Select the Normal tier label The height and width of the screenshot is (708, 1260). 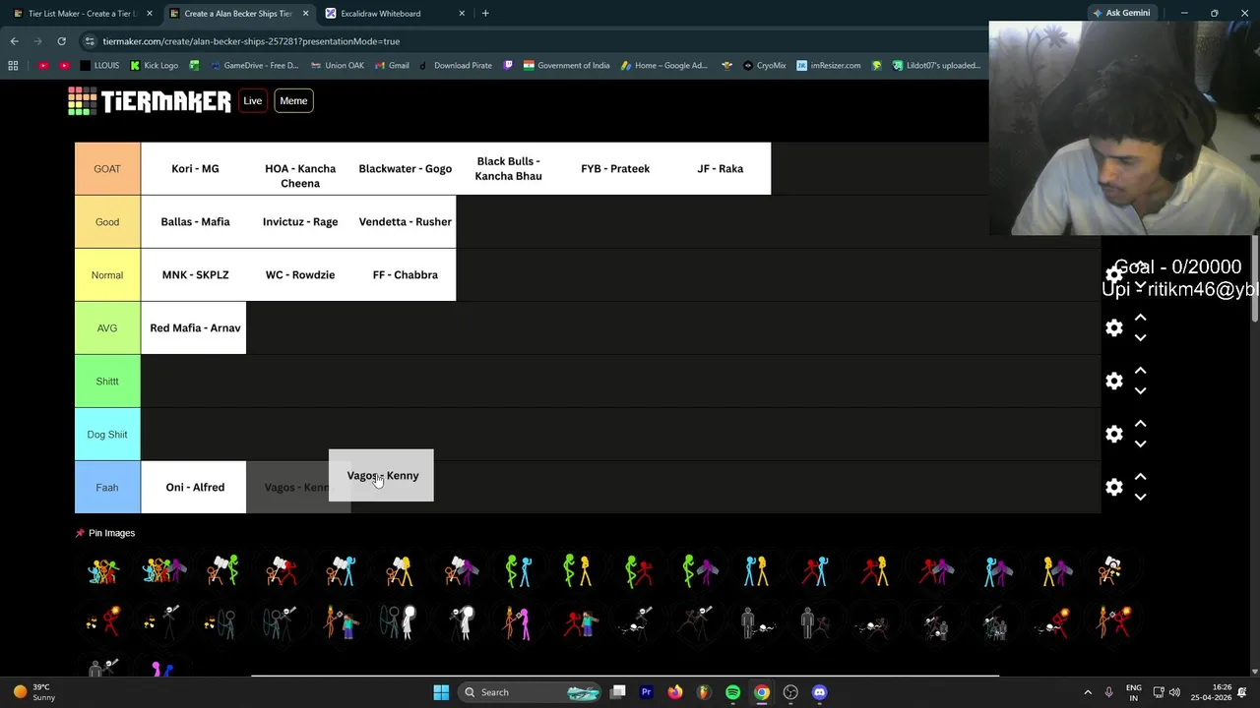point(107,274)
